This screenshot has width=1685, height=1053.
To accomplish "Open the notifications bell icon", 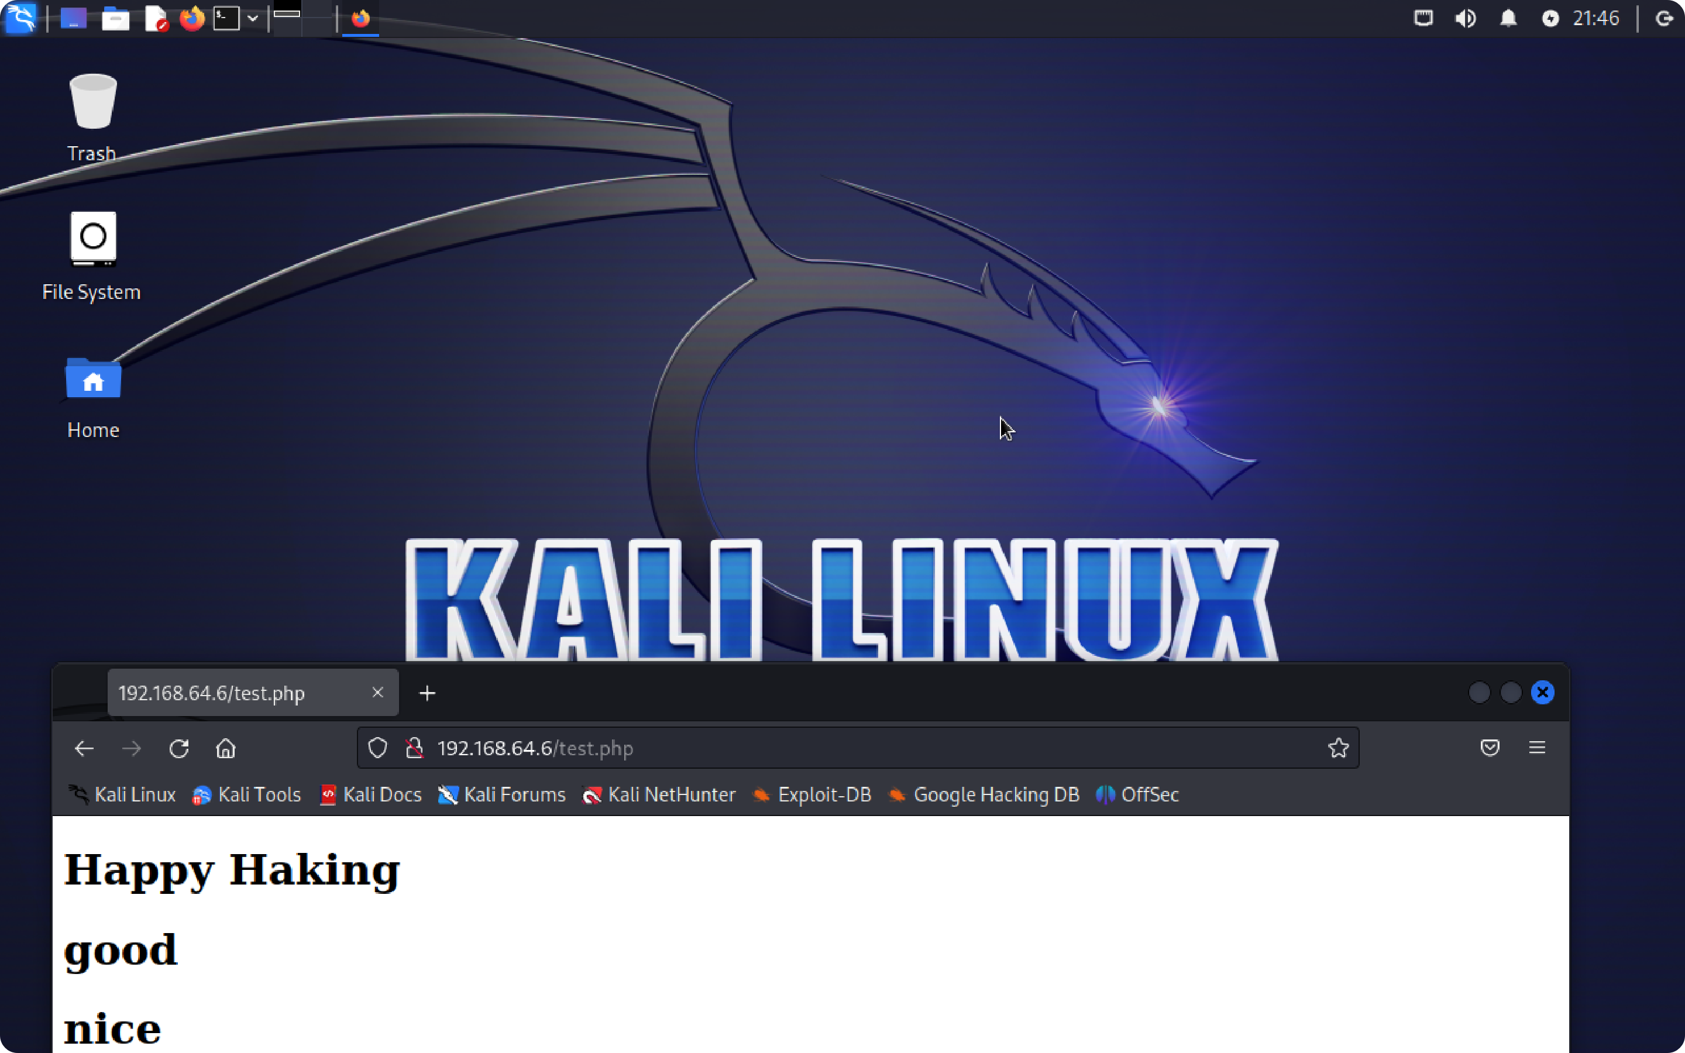I will click(x=1508, y=18).
